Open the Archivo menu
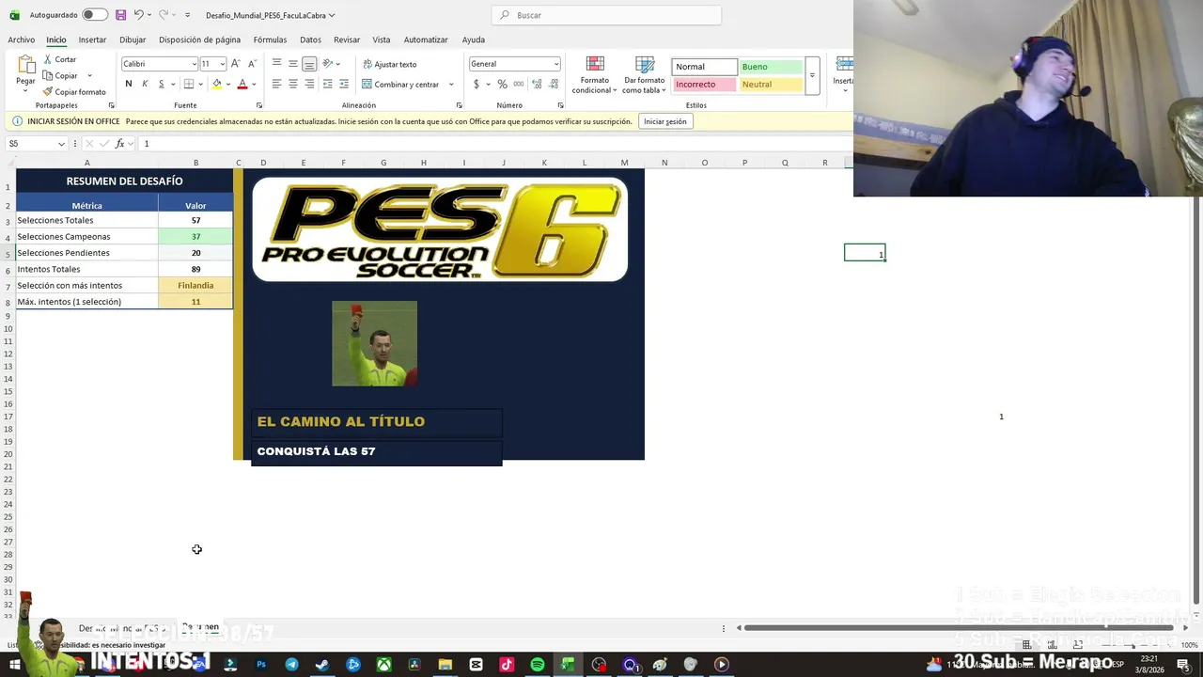Screen dimensions: 1203x677 21,39
